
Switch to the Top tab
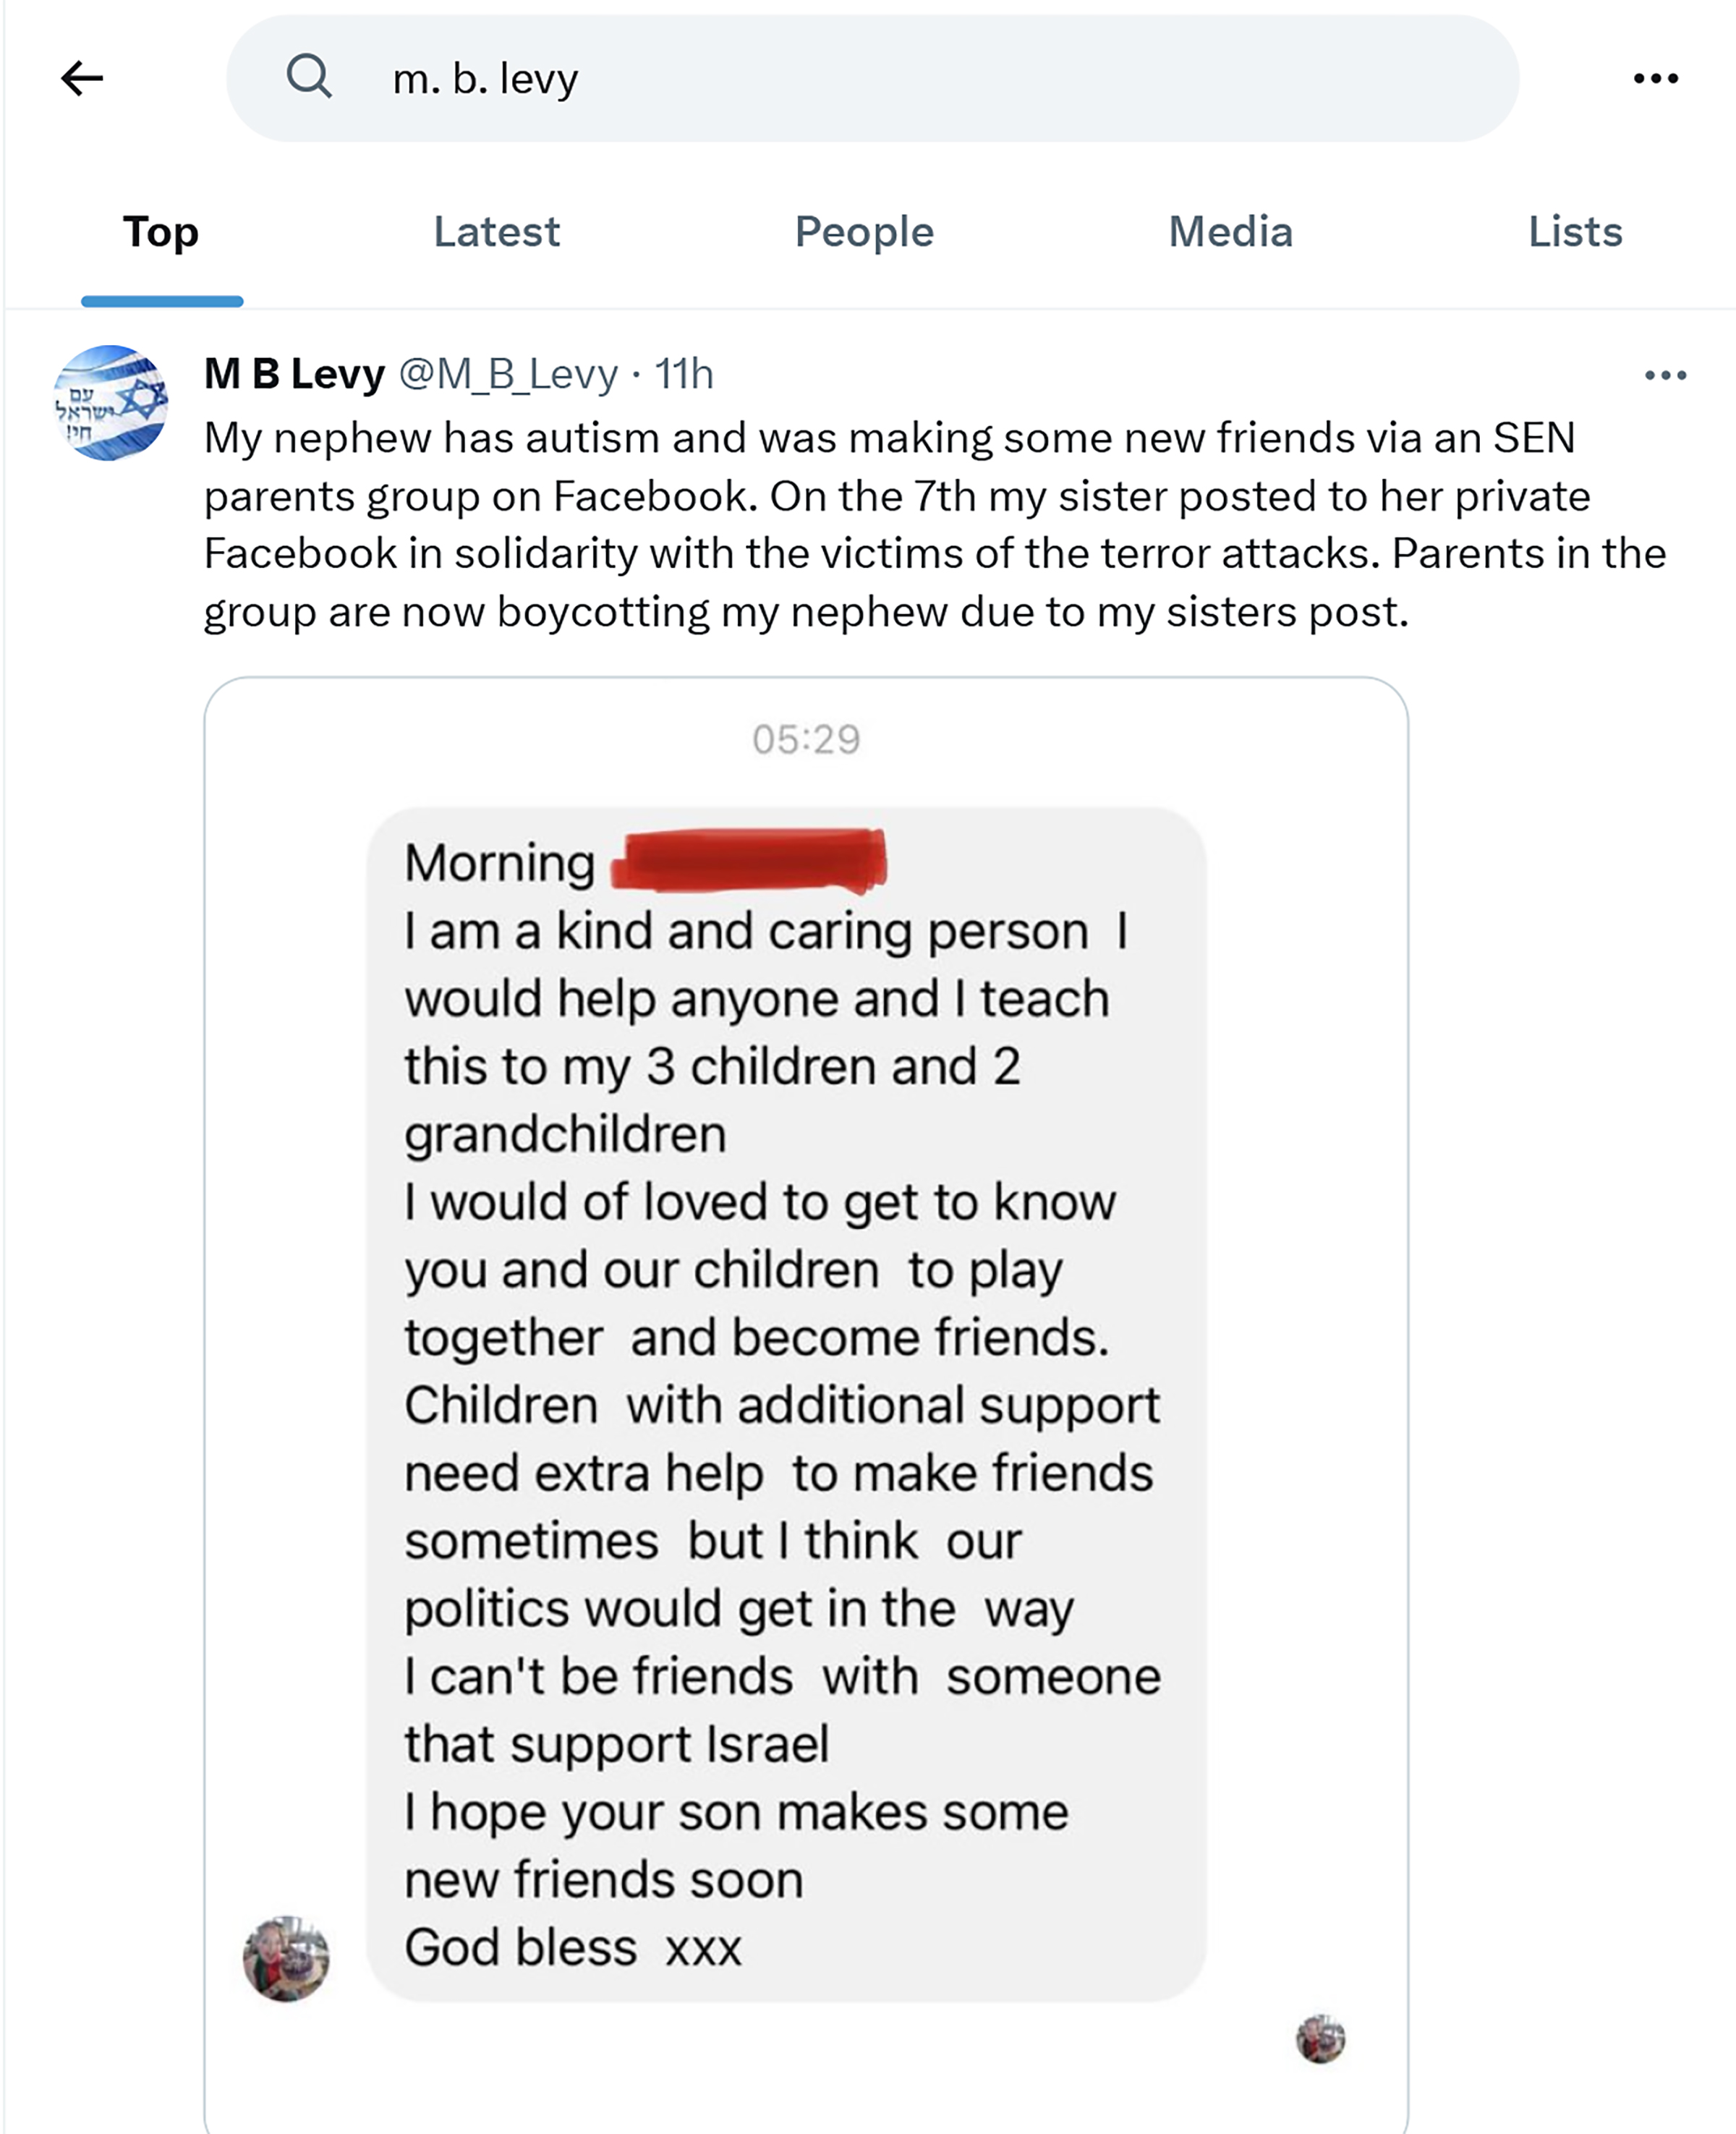point(161,232)
